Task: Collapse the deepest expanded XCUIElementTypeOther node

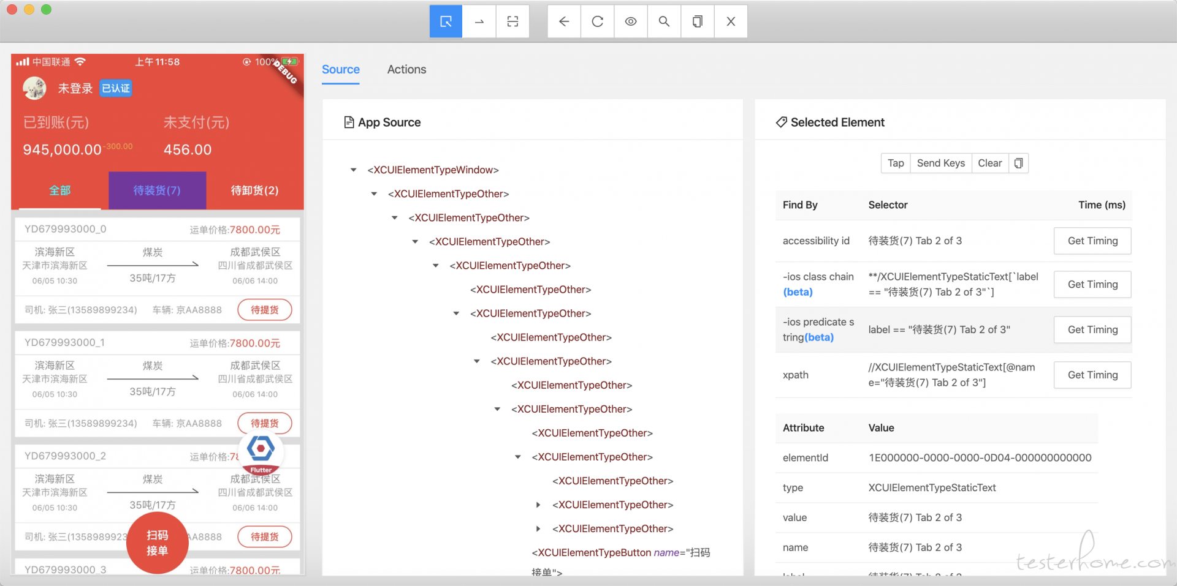Action: pos(518,457)
